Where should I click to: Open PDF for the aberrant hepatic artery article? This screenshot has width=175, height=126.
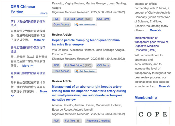click(x=56, y=121)
